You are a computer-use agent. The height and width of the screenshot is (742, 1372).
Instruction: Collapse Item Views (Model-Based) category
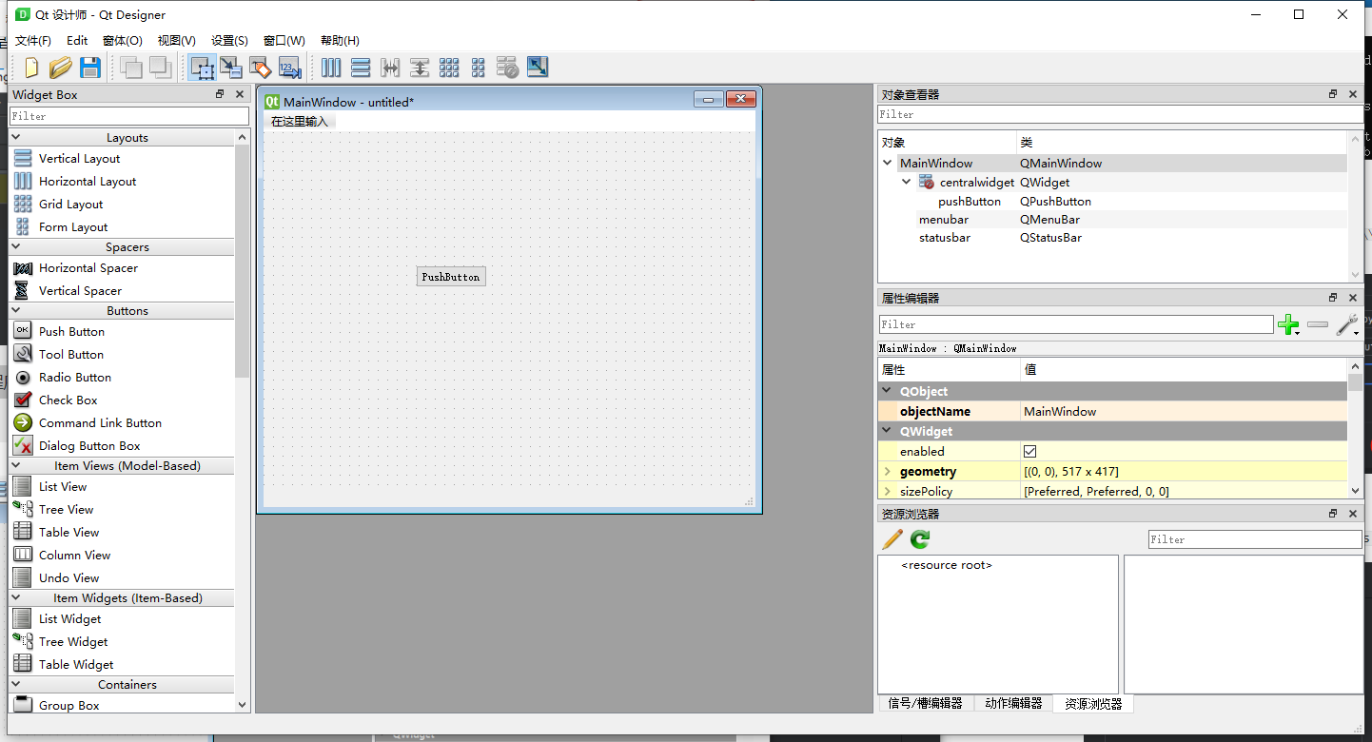coord(16,466)
